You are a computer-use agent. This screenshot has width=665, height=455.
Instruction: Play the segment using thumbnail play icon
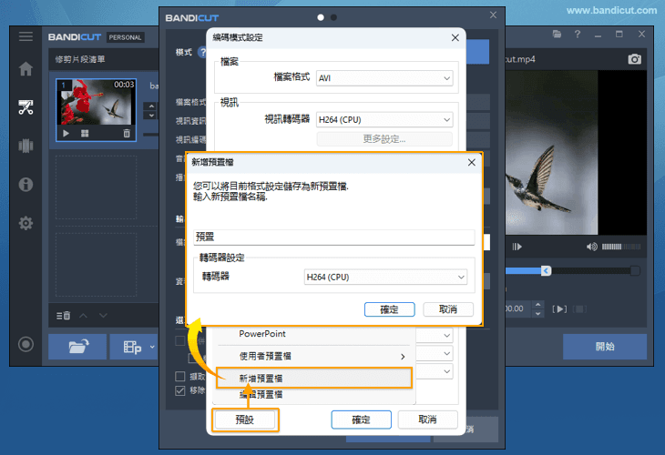[x=66, y=134]
